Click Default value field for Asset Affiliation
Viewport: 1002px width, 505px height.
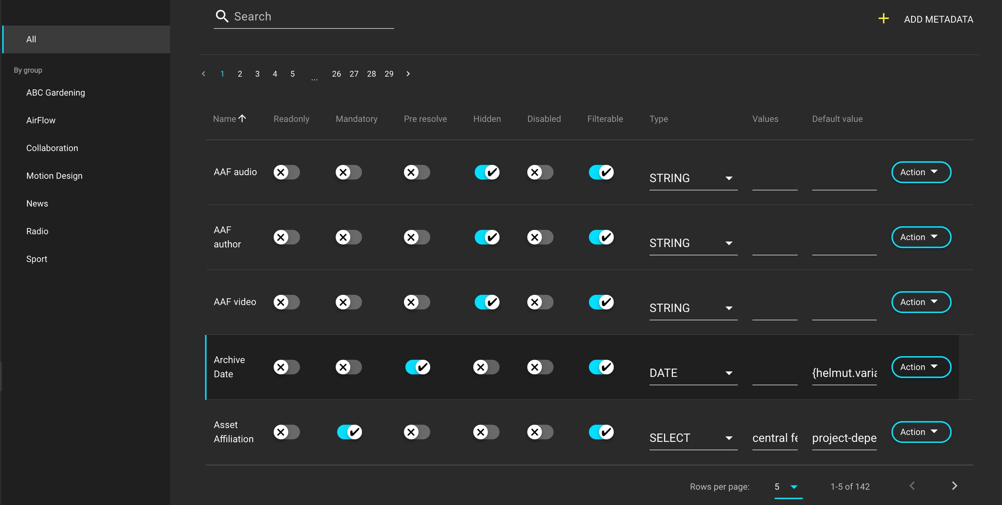pos(844,438)
